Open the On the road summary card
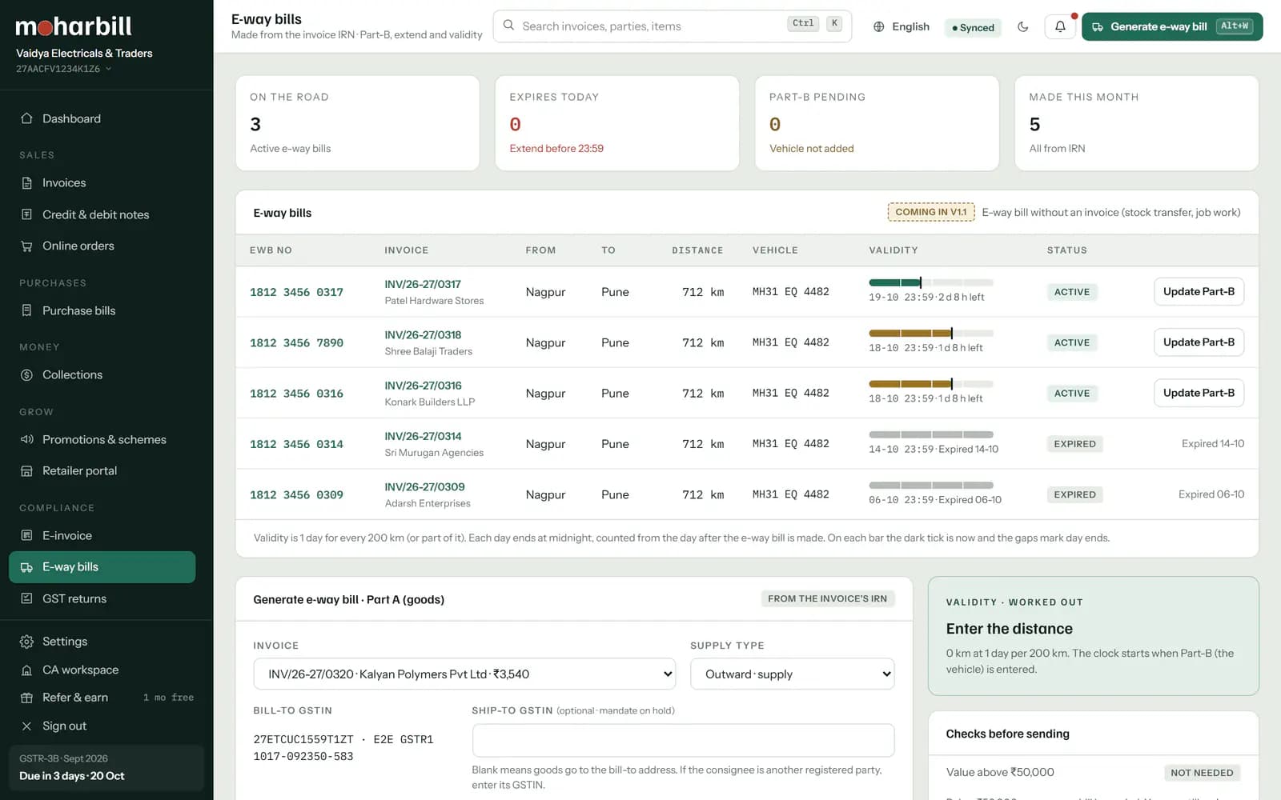This screenshot has height=800, width=1281. click(x=357, y=123)
